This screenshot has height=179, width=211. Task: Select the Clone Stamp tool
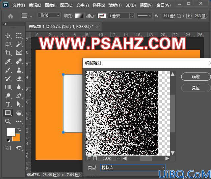(19, 70)
